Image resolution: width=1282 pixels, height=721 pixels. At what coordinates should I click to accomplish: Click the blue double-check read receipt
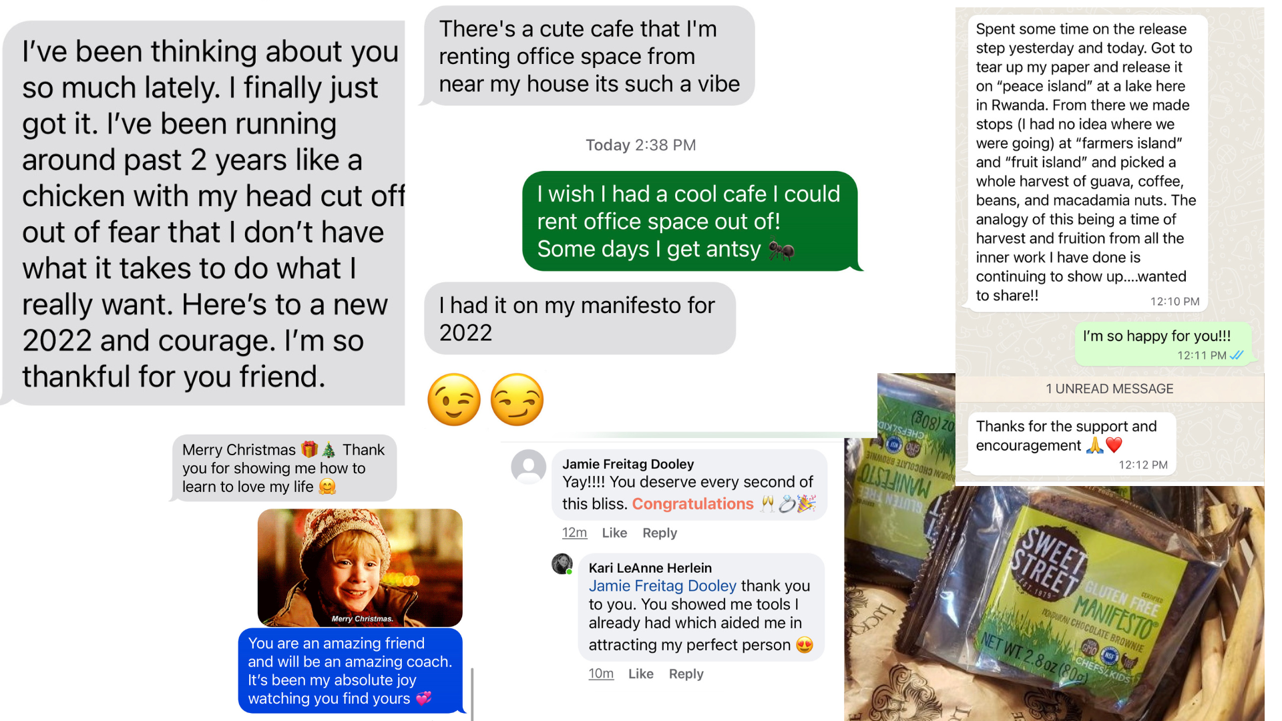(x=1237, y=355)
